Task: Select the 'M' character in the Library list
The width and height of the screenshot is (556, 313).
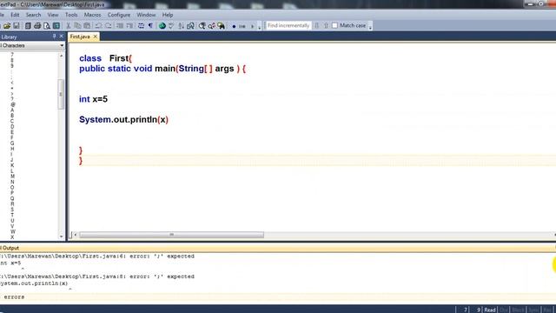Action: [x=12, y=176]
